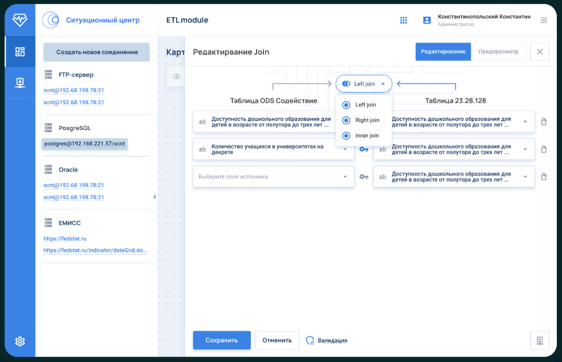Select the Inner join radio option
This screenshot has width=562, height=362.
click(x=346, y=136)
